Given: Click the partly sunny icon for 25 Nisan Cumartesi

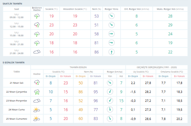Looking at the screenshot, I should click(x=37, y=118).
